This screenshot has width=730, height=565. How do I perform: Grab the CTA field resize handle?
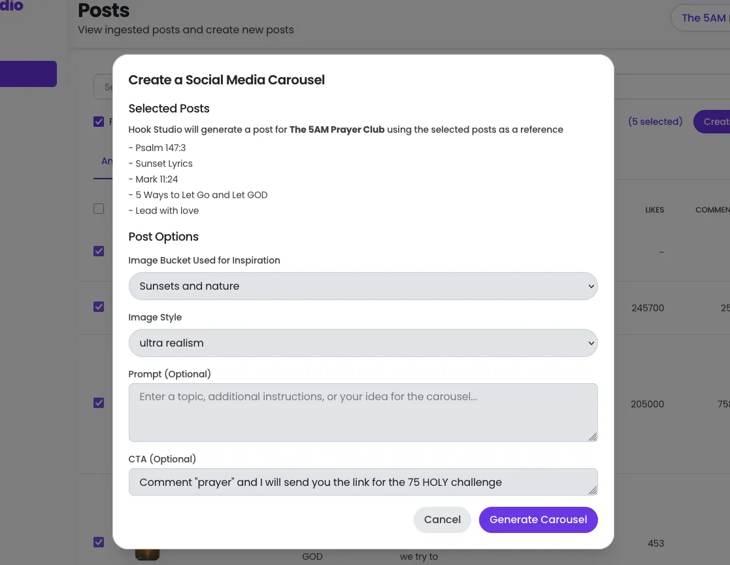593,490
